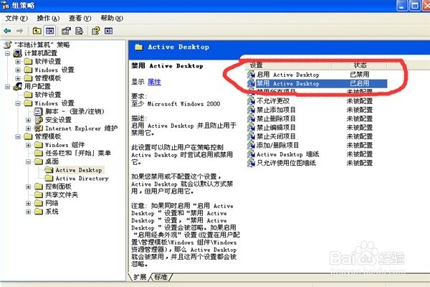
Task: Click the policy icon beside 只允许使用位图墙纸
Action: pyautogui.click(x=251, y=163)
